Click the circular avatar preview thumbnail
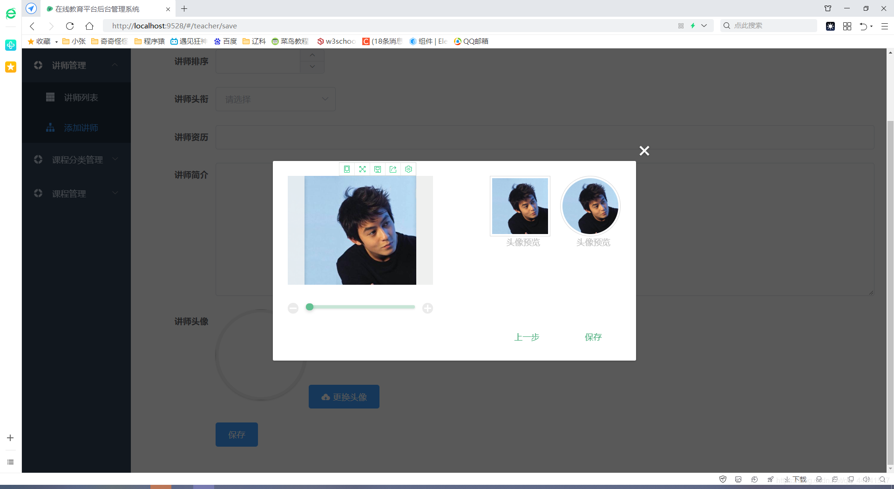 590,206
